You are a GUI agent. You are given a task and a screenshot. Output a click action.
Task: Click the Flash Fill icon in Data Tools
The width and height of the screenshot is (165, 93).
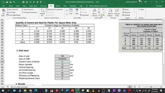tap(99, 10)
